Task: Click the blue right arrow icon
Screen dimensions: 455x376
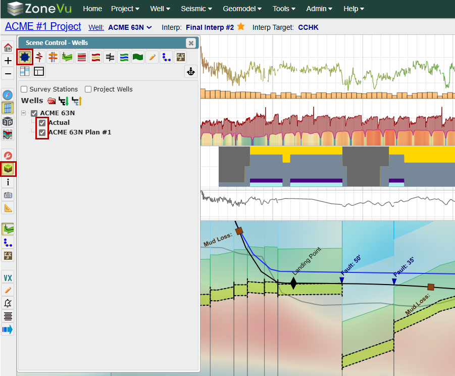Action: pyautogui.click(x=8, y=330)
